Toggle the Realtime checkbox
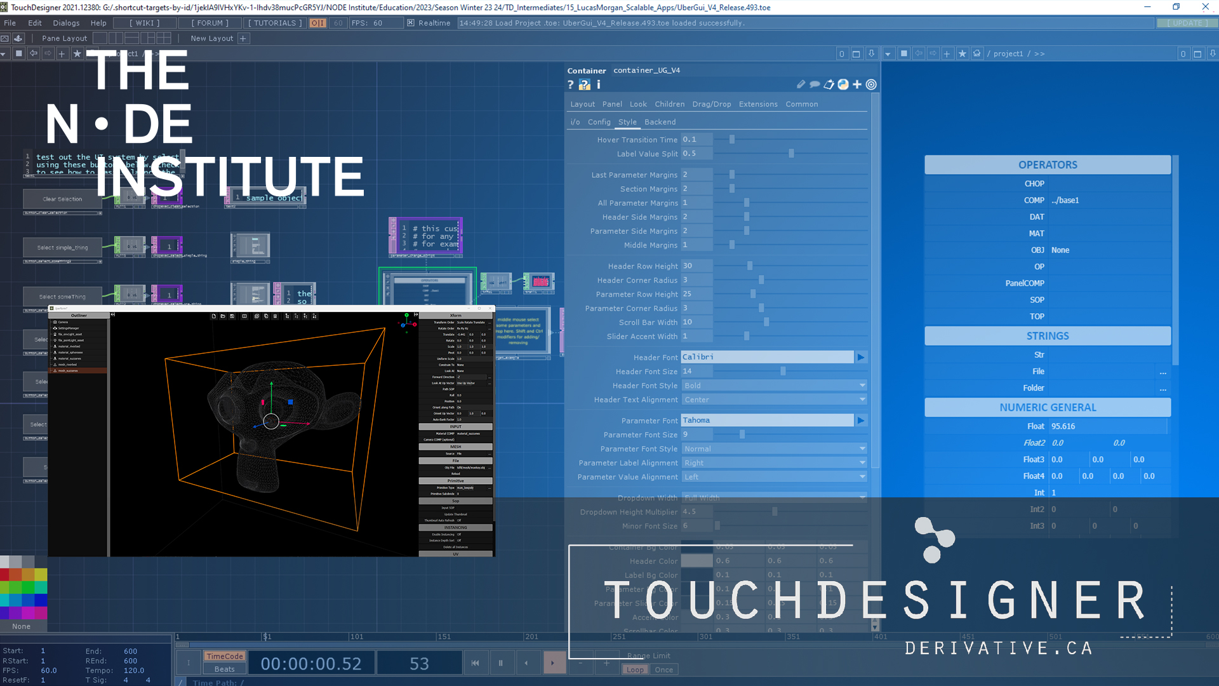Viewport: 1219px width, 686px height. point(411,23)
